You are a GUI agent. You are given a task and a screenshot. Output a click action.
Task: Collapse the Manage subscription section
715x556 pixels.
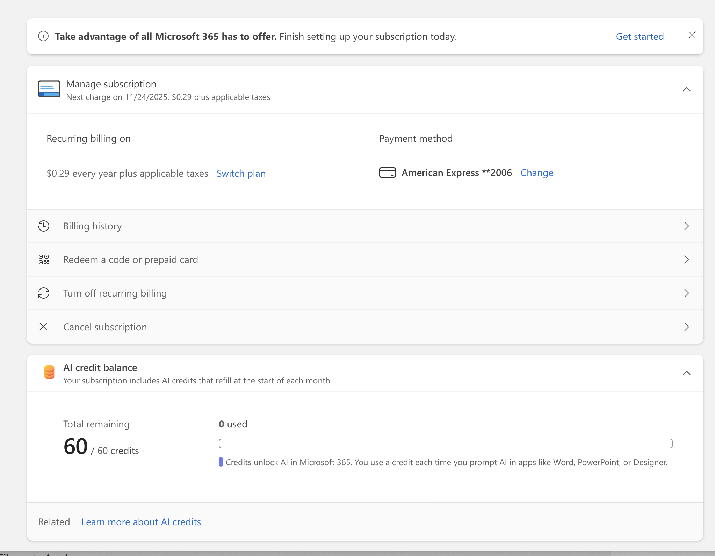686,89
